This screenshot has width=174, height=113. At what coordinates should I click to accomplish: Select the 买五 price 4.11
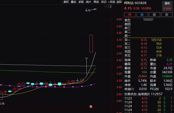point(144,55)
